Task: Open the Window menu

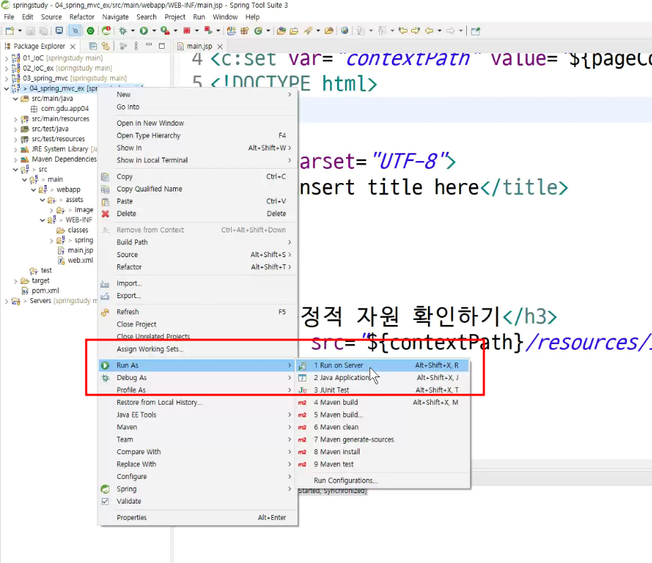Action: [x=225, y=17]
